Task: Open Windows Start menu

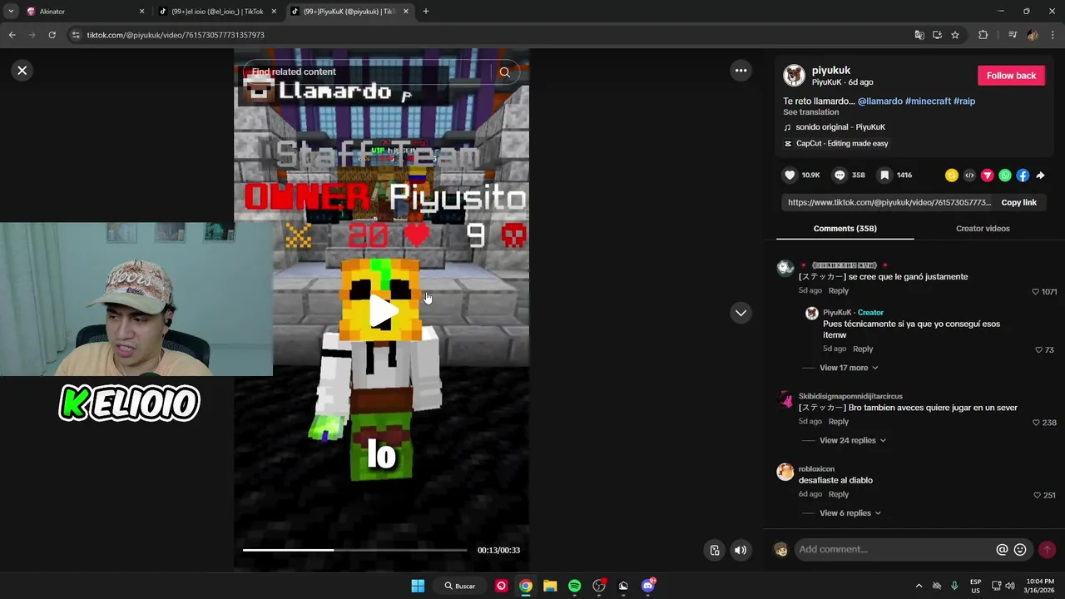Action: [418, 586]
